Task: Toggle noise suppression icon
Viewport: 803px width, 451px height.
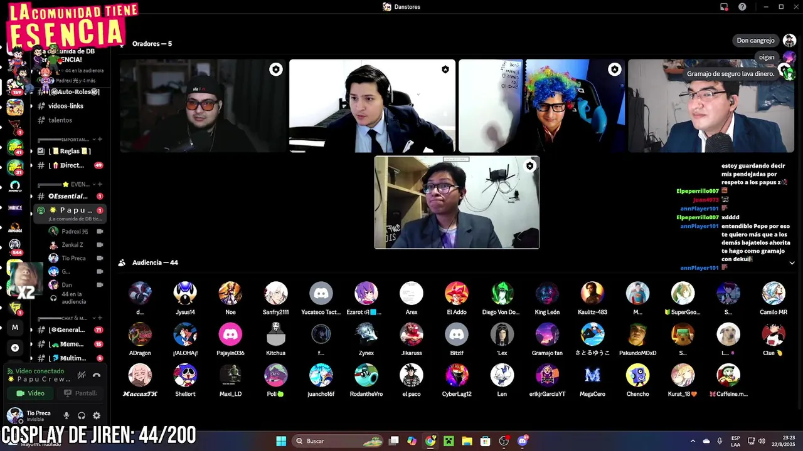Action: (x=81, y=375)
